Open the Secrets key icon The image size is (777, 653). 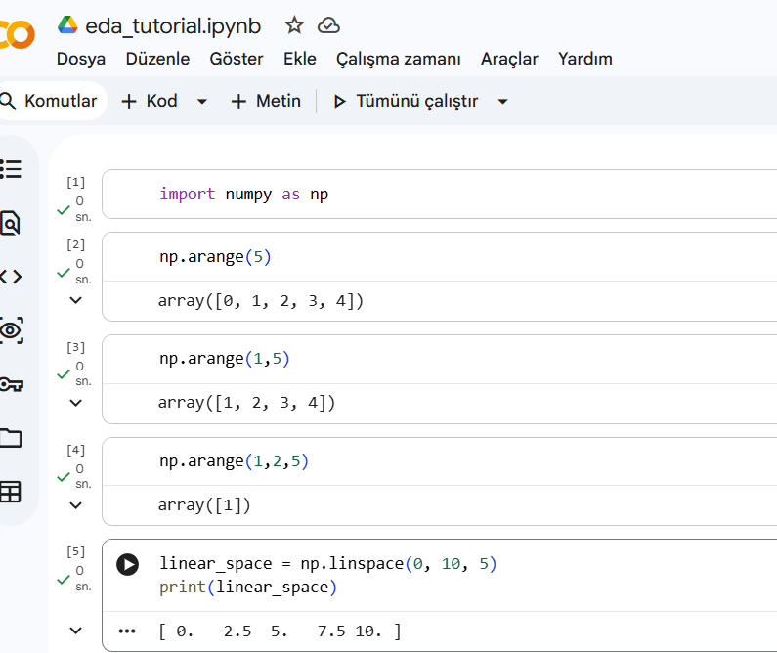12,384
